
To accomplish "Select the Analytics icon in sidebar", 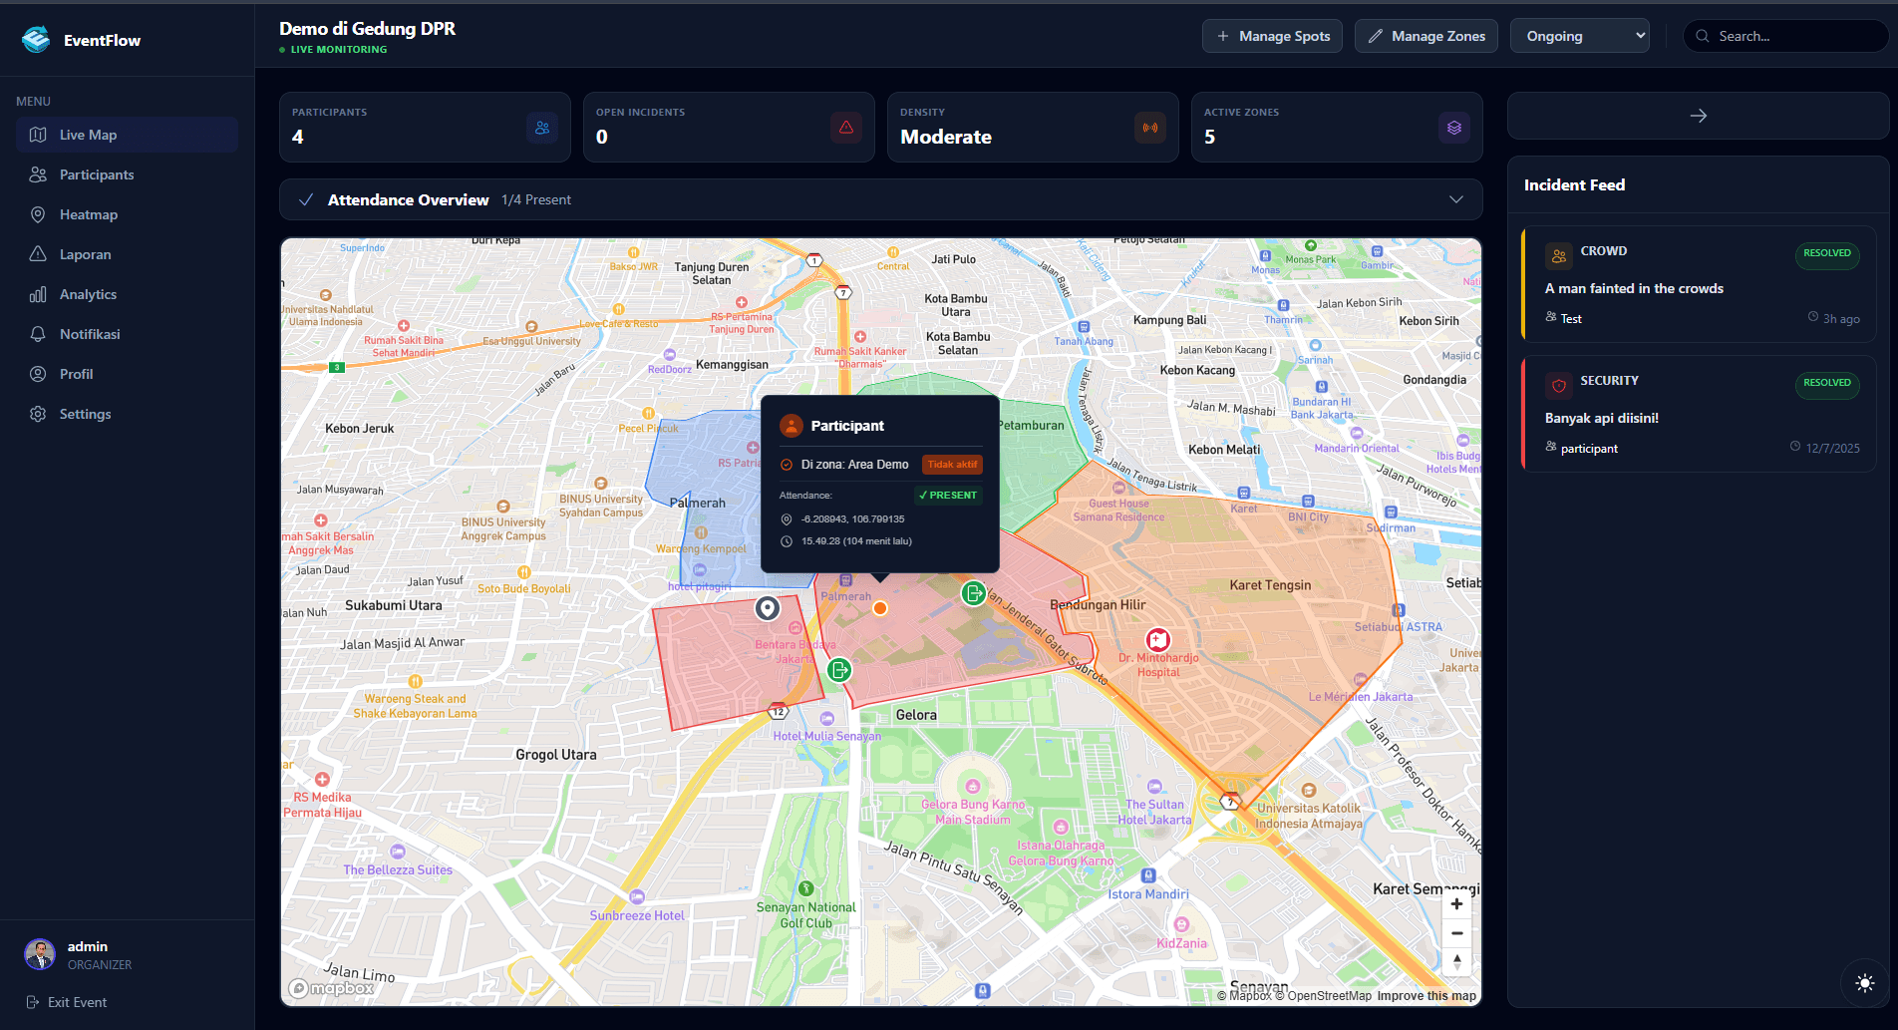I will [x=38, y=294].
